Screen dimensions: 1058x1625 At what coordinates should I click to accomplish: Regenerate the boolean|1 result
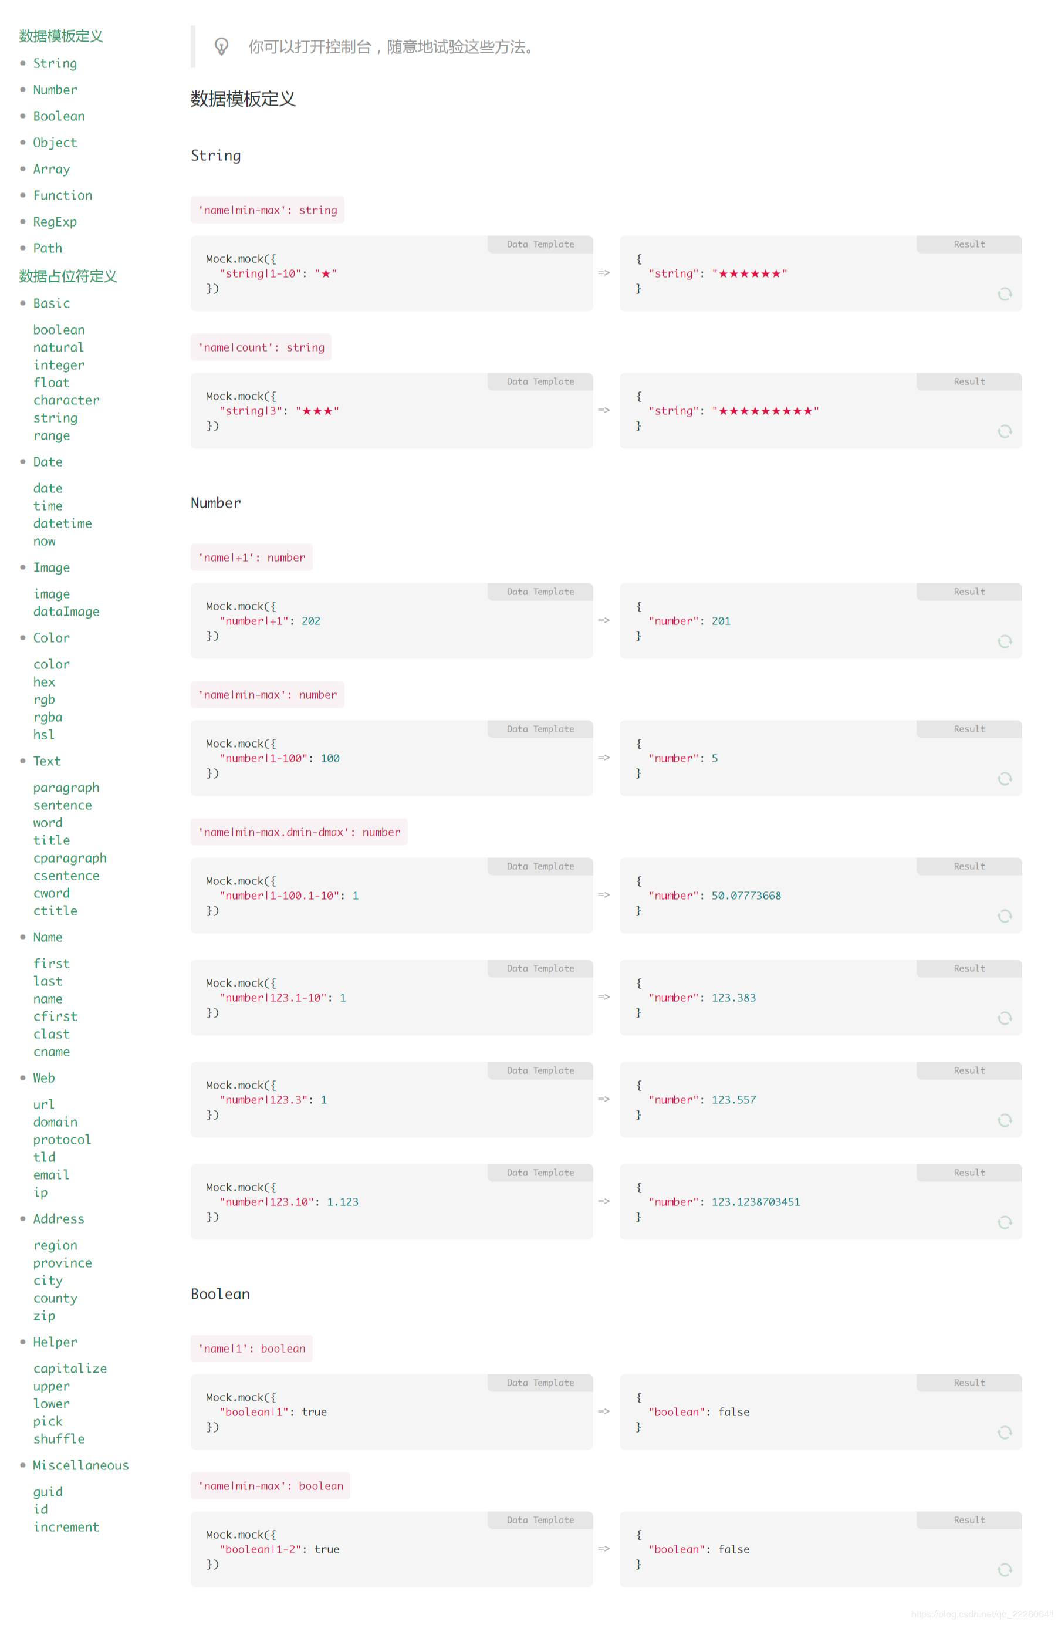point(1004,1433)
